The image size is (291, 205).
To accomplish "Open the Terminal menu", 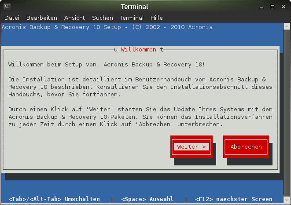I will [x=132, y=18].
